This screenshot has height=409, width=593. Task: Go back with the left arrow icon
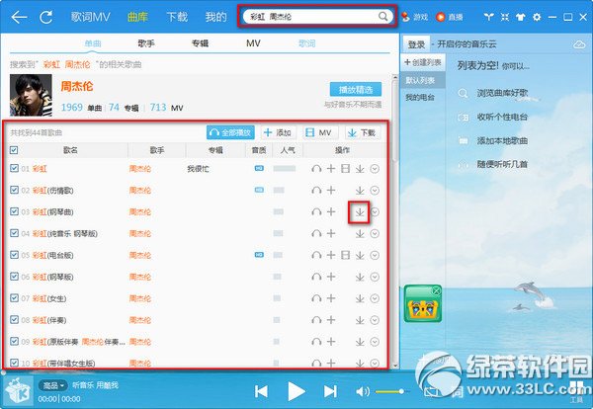click(19, 17)
